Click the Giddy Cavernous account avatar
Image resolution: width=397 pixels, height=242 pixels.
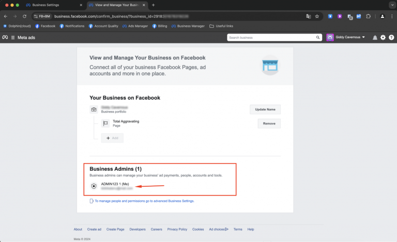click(330, 37)
